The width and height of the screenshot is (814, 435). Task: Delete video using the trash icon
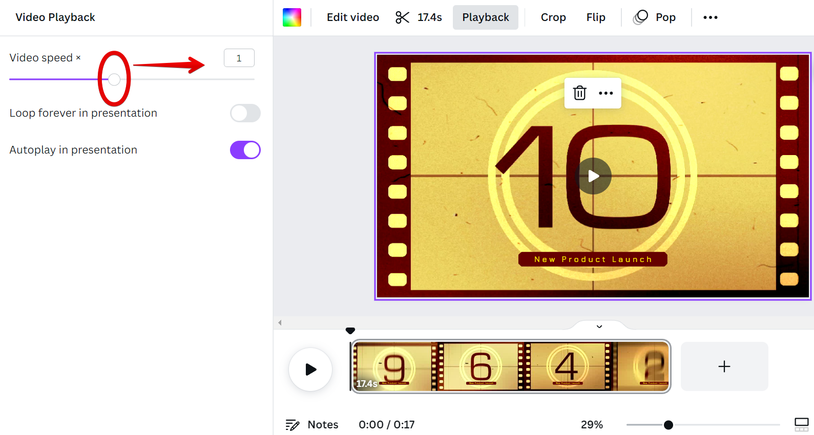click(x=579, y=93)
